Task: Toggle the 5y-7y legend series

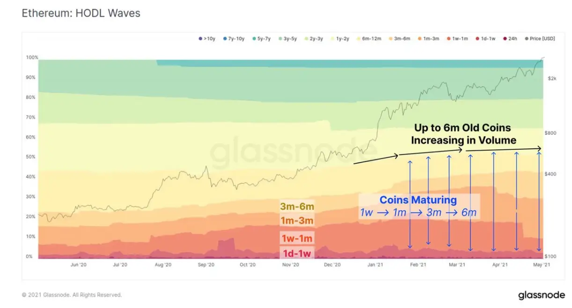Action: tap(261, 39)
